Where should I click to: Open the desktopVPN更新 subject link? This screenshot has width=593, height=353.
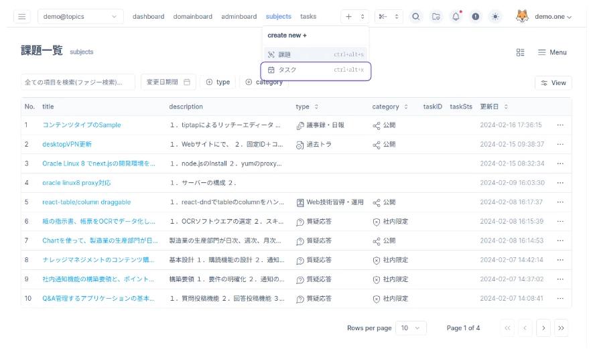coord(66,145)
